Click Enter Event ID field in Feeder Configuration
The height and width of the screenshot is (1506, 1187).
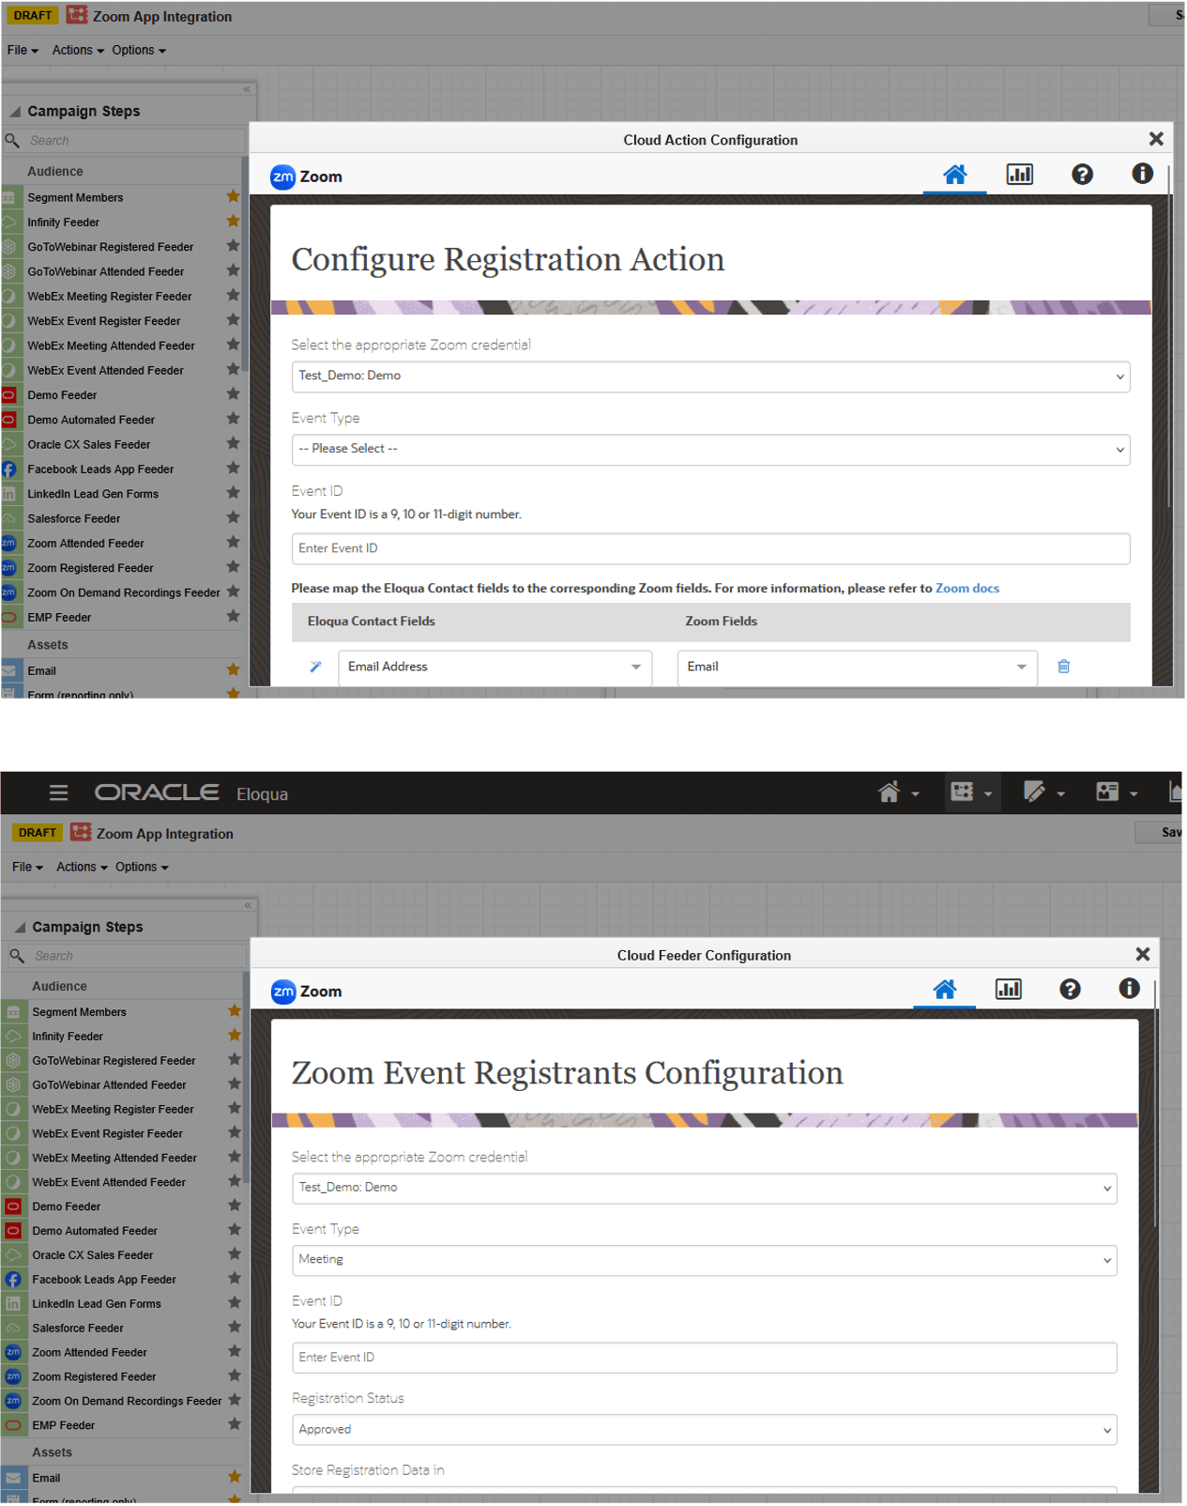click(704, 1359)
